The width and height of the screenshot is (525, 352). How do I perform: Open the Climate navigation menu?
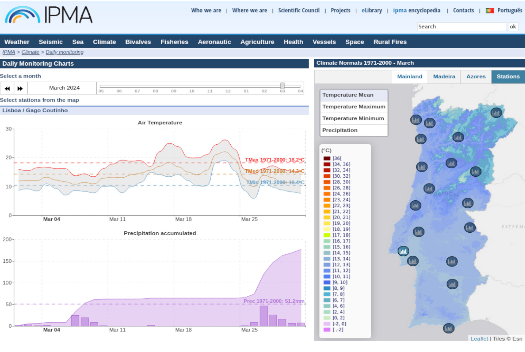(x=104, y=42)
